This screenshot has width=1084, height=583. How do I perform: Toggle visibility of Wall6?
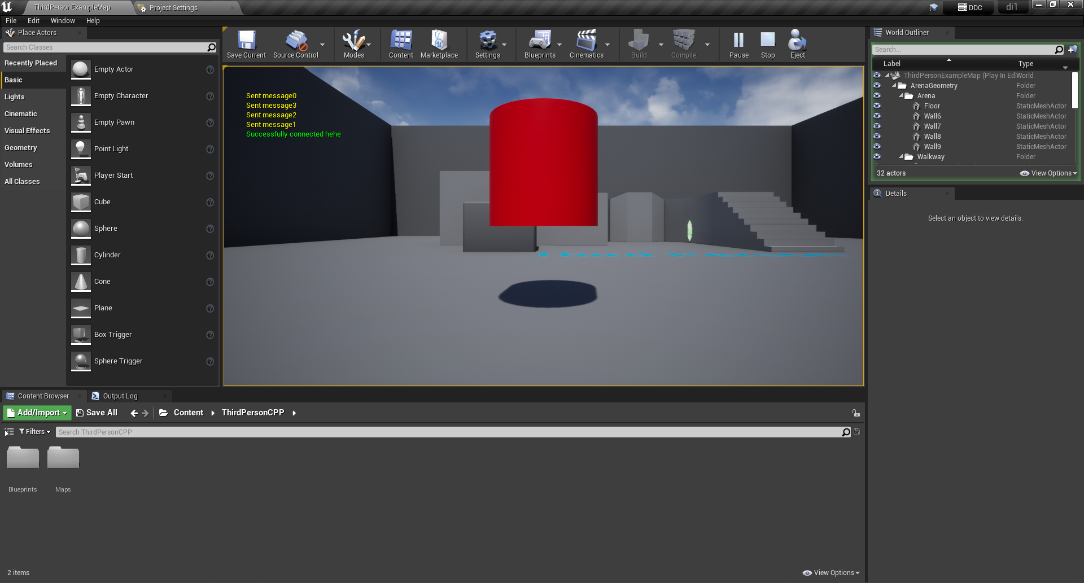point(877,116)
